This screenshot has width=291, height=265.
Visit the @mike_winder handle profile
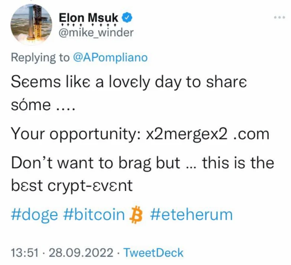[x=97, y=32]
